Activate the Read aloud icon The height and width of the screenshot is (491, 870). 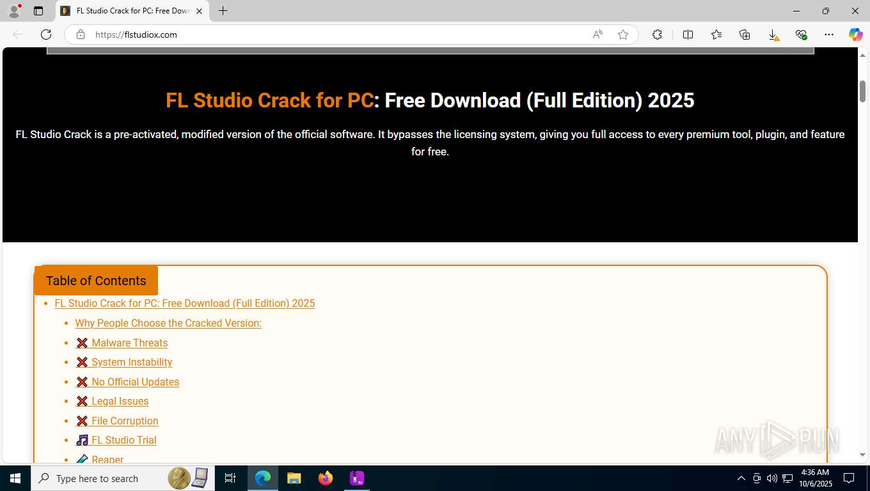(597, 35)
